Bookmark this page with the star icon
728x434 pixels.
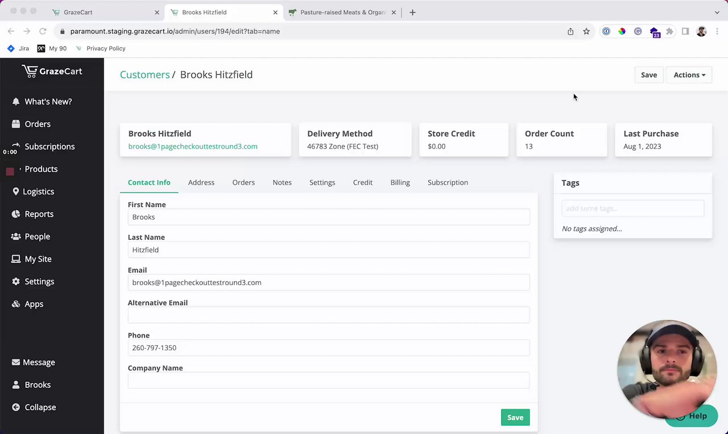(586, 31)
